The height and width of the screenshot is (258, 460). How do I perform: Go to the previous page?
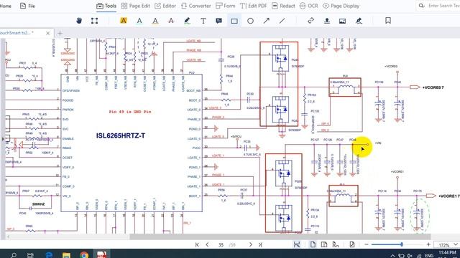pyautogui.click(x=207, y=244)
